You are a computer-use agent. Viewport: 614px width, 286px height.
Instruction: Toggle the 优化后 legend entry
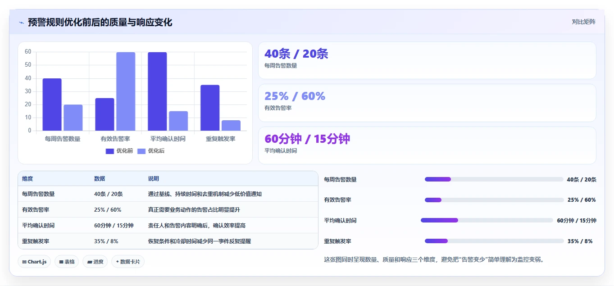point(151,151)
